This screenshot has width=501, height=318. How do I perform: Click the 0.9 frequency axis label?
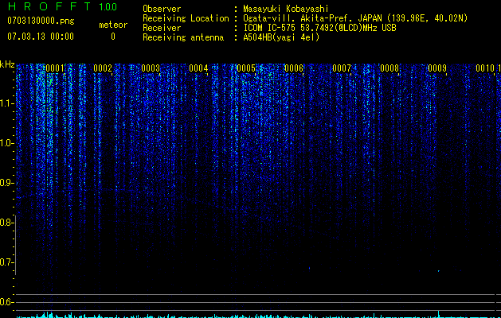click(x=6, y=183)
